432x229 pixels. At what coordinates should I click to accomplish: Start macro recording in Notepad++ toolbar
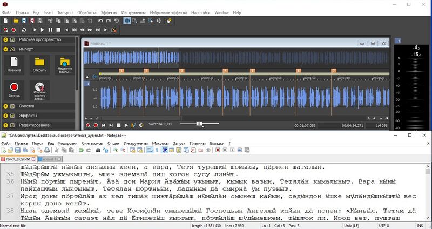(x=218, y=150)
